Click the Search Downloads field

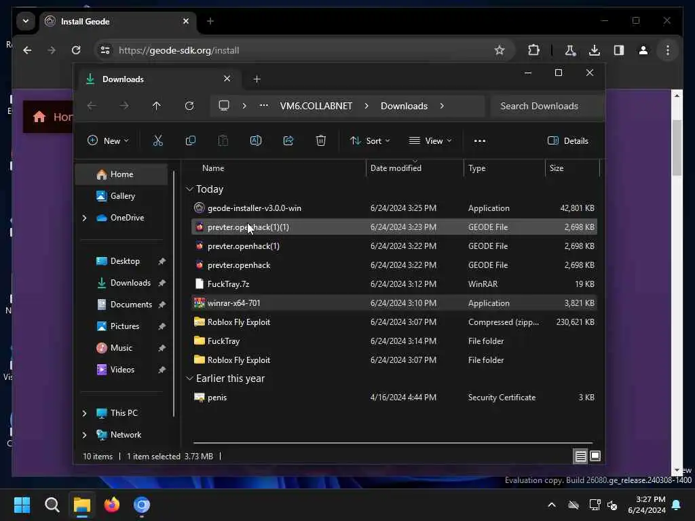548,106
